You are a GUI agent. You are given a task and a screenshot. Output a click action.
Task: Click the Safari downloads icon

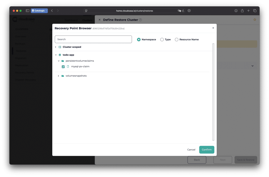tap(236, 11)
